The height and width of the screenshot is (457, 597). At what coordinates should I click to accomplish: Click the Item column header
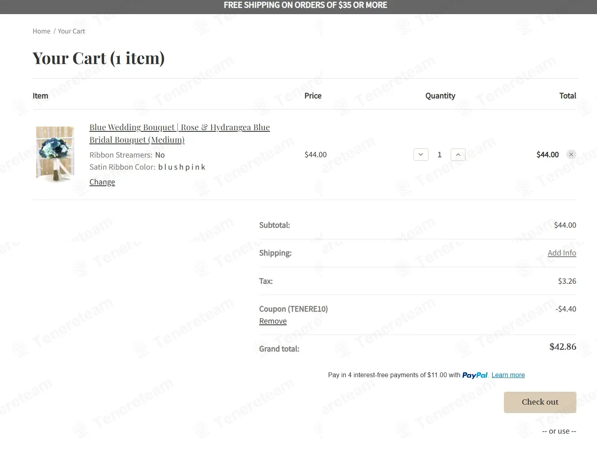pos(40,96)
